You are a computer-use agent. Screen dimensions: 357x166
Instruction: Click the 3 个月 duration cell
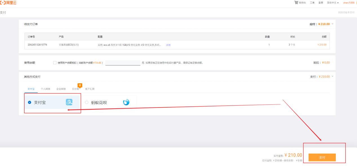[x=292, y=45]
